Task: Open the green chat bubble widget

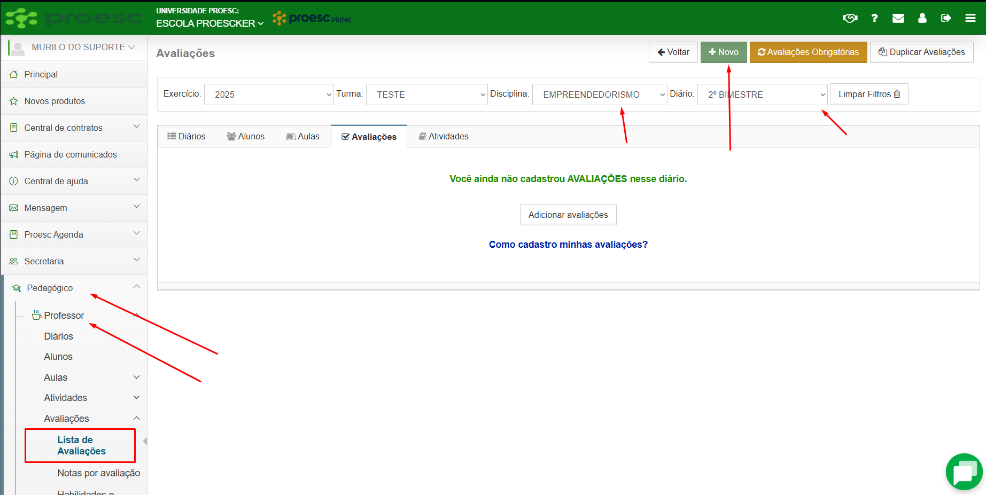Action: click(x=964, y=472)
